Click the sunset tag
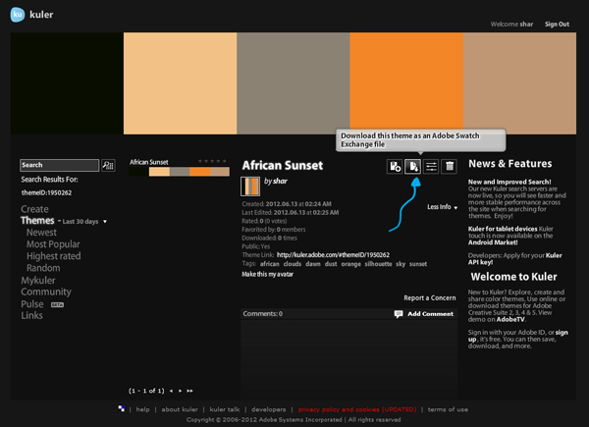Image resolution: width=589 pixels, height=427 pixels. 418,264
